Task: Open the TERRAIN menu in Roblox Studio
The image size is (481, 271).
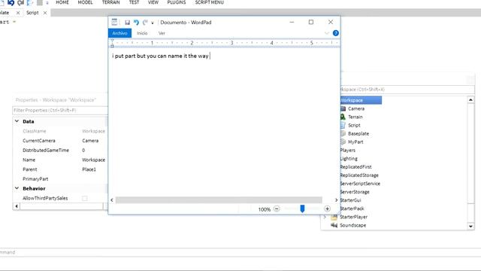Action: pos(110,2)
